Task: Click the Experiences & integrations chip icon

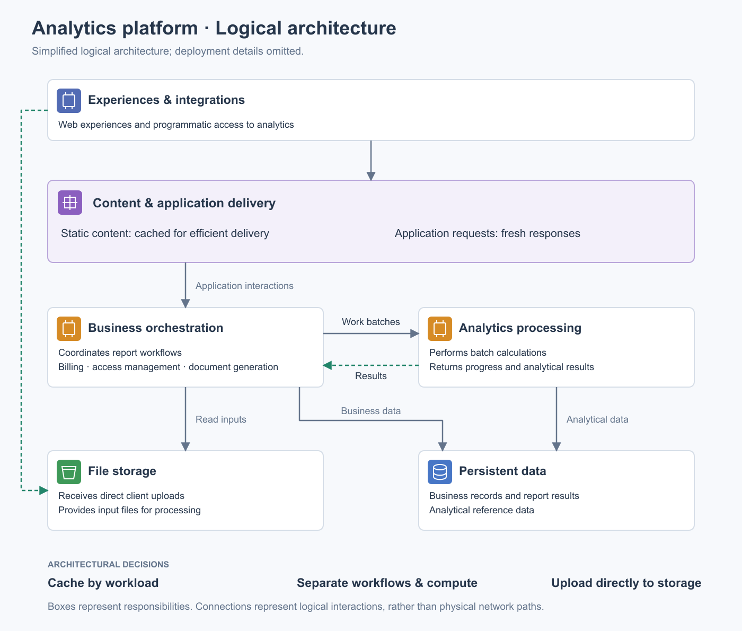Action: (x=69, y=100)
